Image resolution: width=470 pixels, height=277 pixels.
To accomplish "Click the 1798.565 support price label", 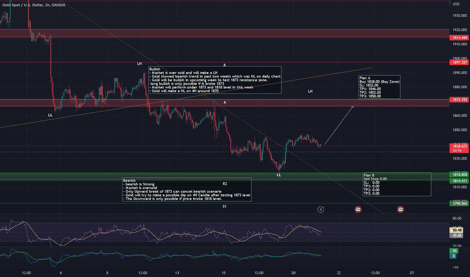I will [x=459, y=203].
